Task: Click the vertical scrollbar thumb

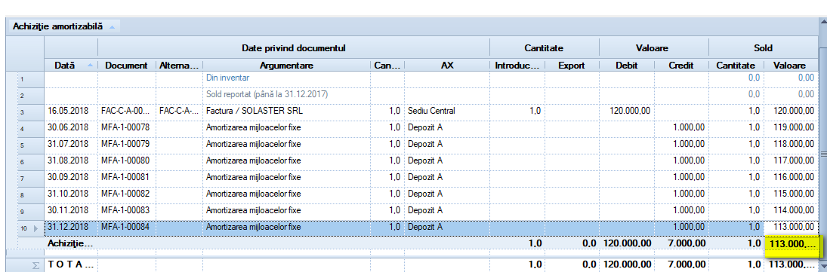Action: coord(823,152)
